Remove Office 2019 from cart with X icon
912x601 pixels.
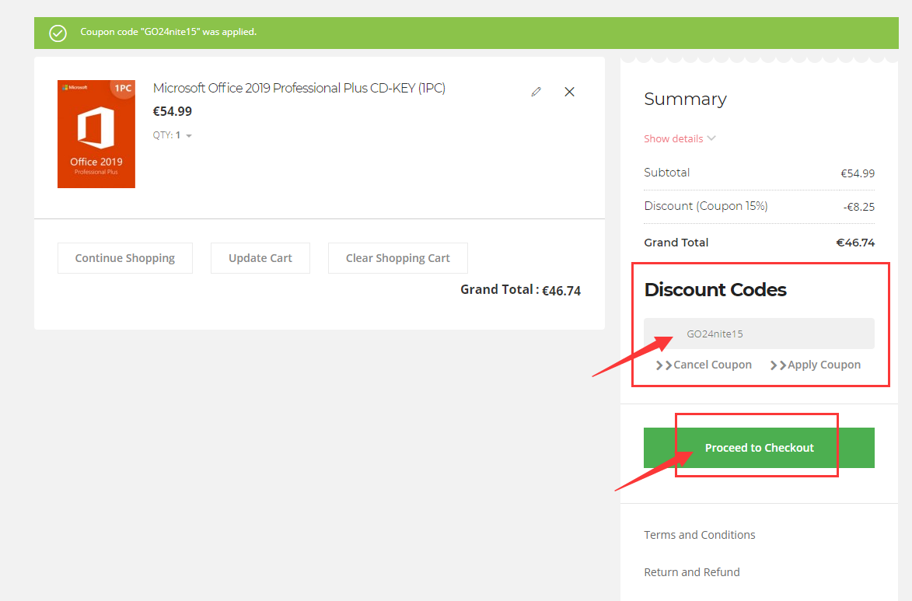(569, 92)
